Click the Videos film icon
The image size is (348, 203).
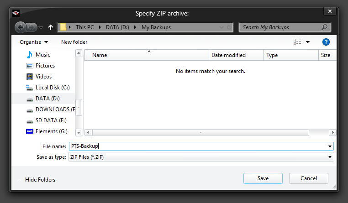[x=30, y=77]
